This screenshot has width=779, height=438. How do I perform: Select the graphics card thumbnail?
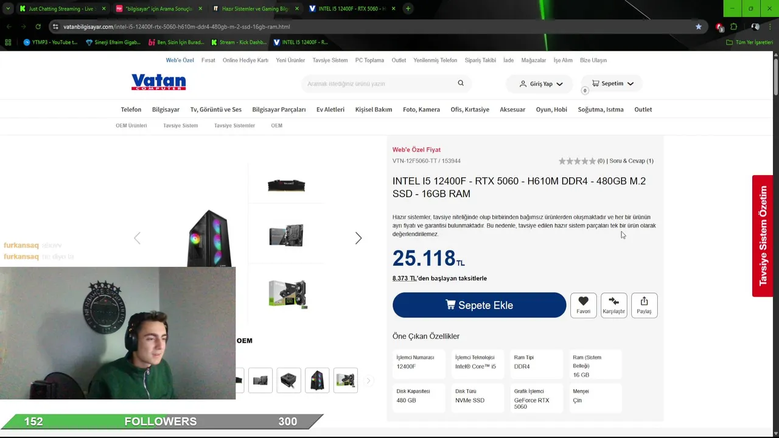[287, 293]
